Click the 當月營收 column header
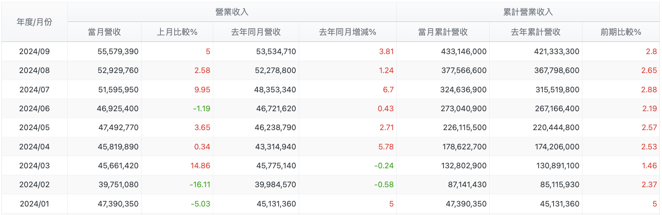The image size is (662, 215). click(104, 32)
